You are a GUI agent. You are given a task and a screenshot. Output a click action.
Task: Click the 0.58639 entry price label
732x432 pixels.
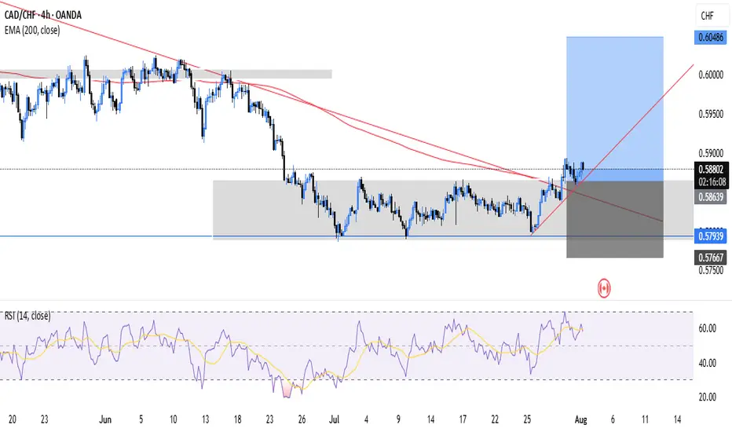711,196
